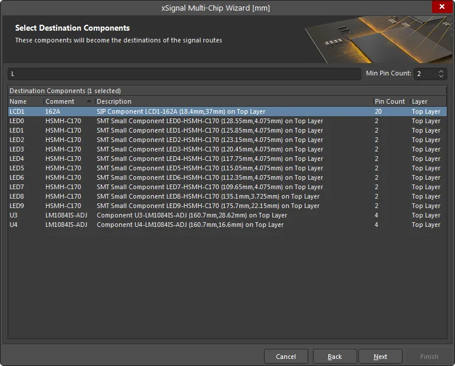The image size is (455, 366).
Task: Choose the LED4 row in the list
Action: [x=177, y=159]
